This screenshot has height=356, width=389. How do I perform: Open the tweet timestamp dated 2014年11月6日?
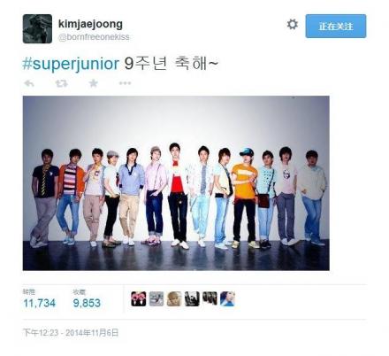(x=71, y=333)
